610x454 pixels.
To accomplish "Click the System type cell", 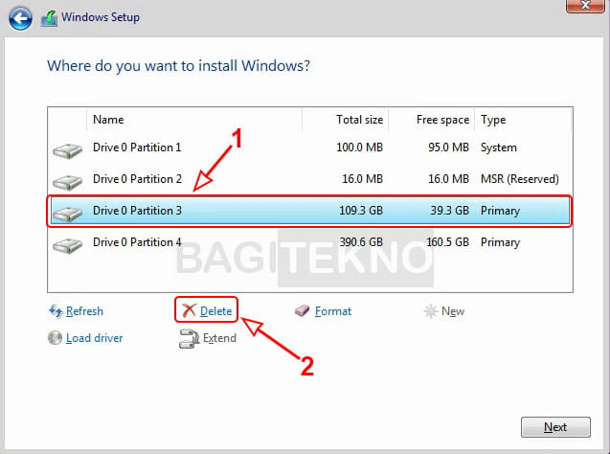I will [499, 148].
